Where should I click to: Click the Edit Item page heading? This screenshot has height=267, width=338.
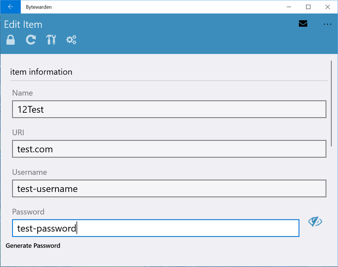click(x=23, y=24)
